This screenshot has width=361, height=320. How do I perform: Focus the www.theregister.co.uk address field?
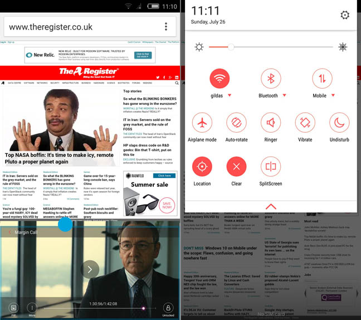point(90,27)
